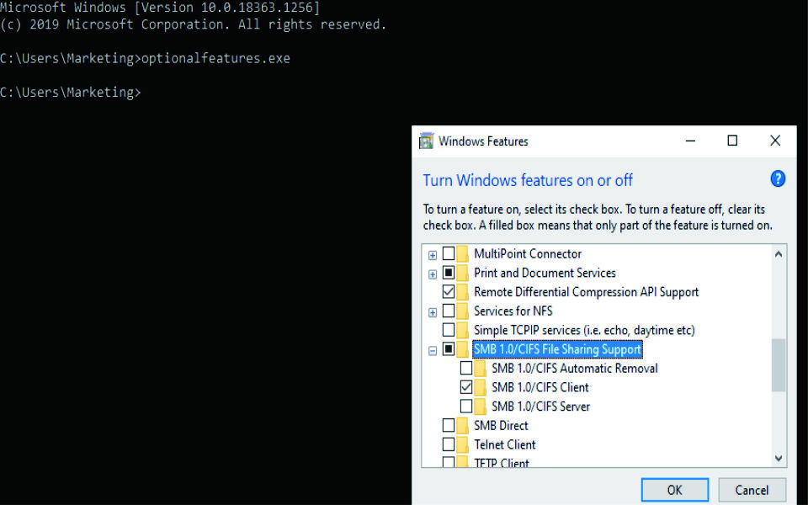
Task: Expand the Print and Document Services node
Action: coord(433,274)
